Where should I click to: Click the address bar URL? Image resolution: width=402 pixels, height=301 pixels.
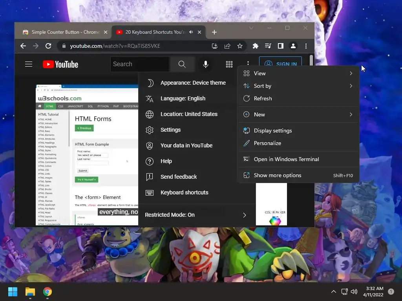115,46
